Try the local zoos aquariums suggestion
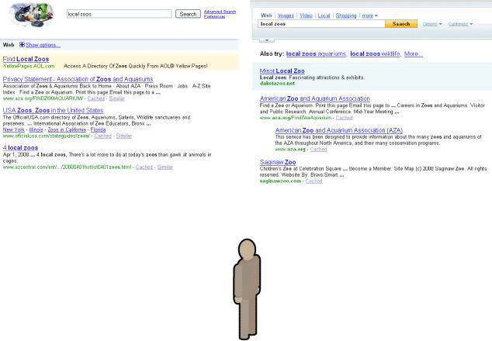Image resolution: width=492 pixels, height=341 pixels. pos(316,54)
